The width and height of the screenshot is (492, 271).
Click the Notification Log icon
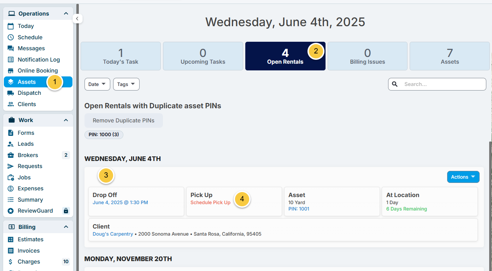pos(11,59)
